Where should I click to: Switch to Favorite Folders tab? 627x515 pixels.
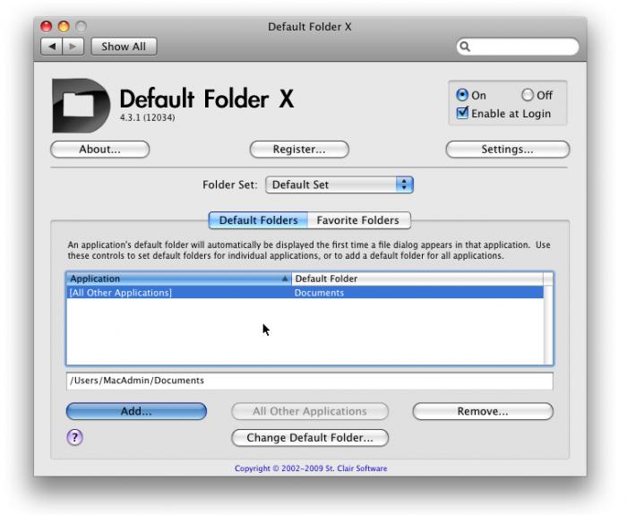point(358,220)
